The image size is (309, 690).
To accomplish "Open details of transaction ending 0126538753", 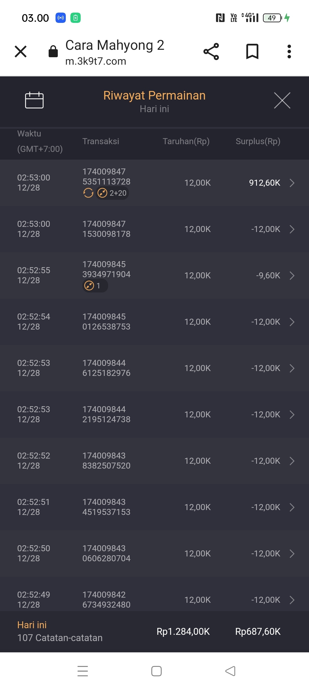I will tap(292, 322).
